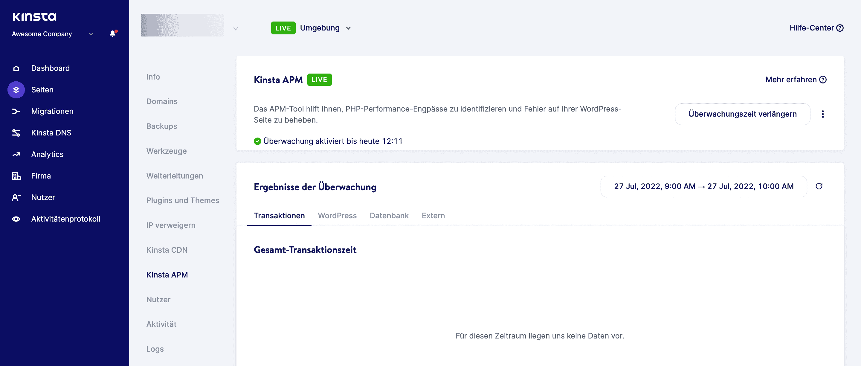Select the Transaktionen tab
This screenshot has height=366, width=861.
pos(279,215)
